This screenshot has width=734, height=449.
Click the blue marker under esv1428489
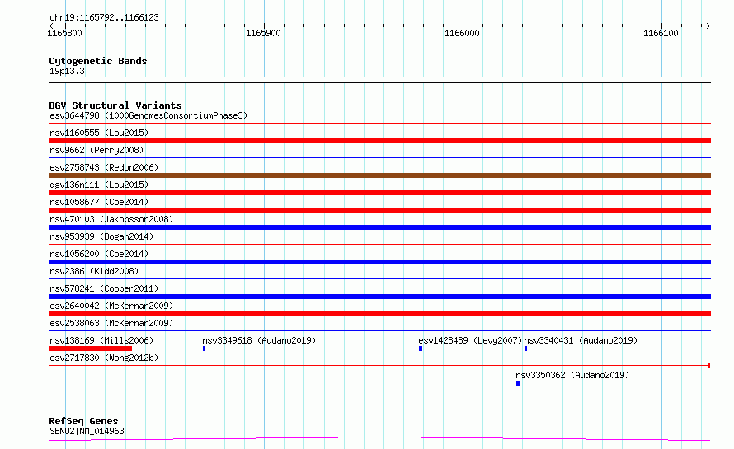[x=421, y=348]
